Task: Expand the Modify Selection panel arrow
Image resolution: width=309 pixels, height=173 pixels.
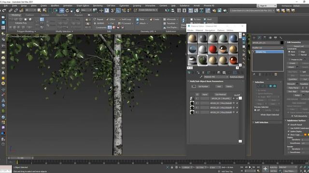Action: click(x=72, y=31)
